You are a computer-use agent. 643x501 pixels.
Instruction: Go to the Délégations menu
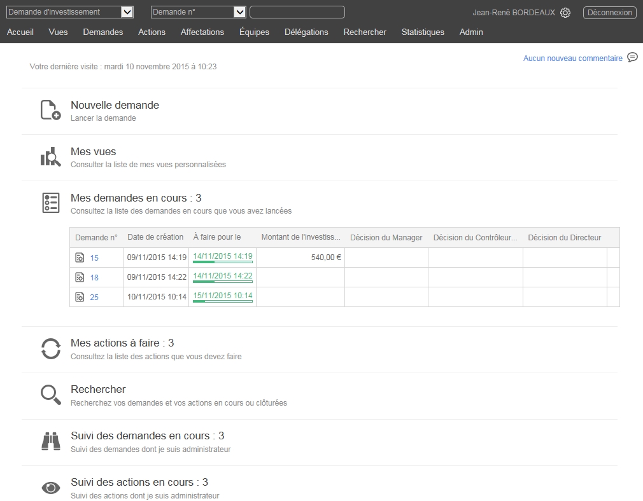pyautogui.click(x=306, y=32)
